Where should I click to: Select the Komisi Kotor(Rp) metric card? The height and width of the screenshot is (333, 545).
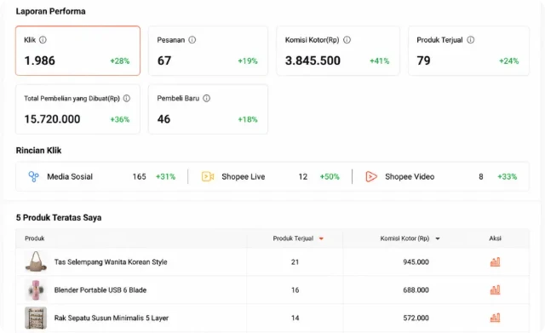(x=338, y=50)
